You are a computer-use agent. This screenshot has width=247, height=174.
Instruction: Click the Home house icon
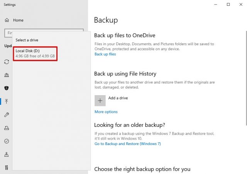pos(7,20)
